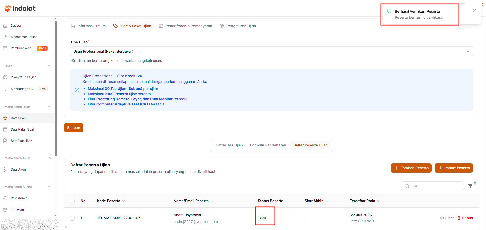
Task: Switch to Informasi Umum tab
Action: (88, 26)
